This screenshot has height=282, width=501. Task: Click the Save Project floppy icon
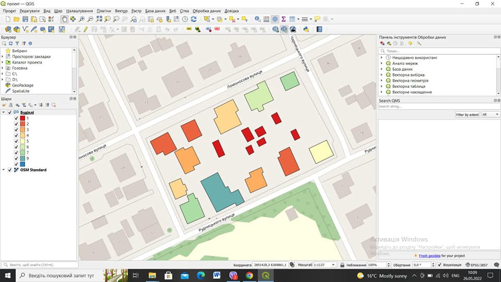tap(25, 19)
